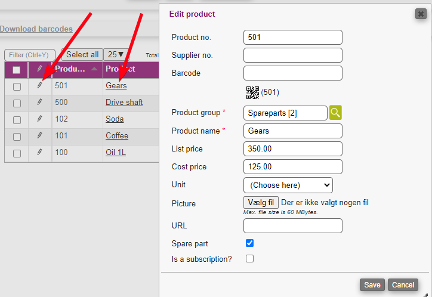Click the pencil edit icon for product 100

[x=40, y=153]
